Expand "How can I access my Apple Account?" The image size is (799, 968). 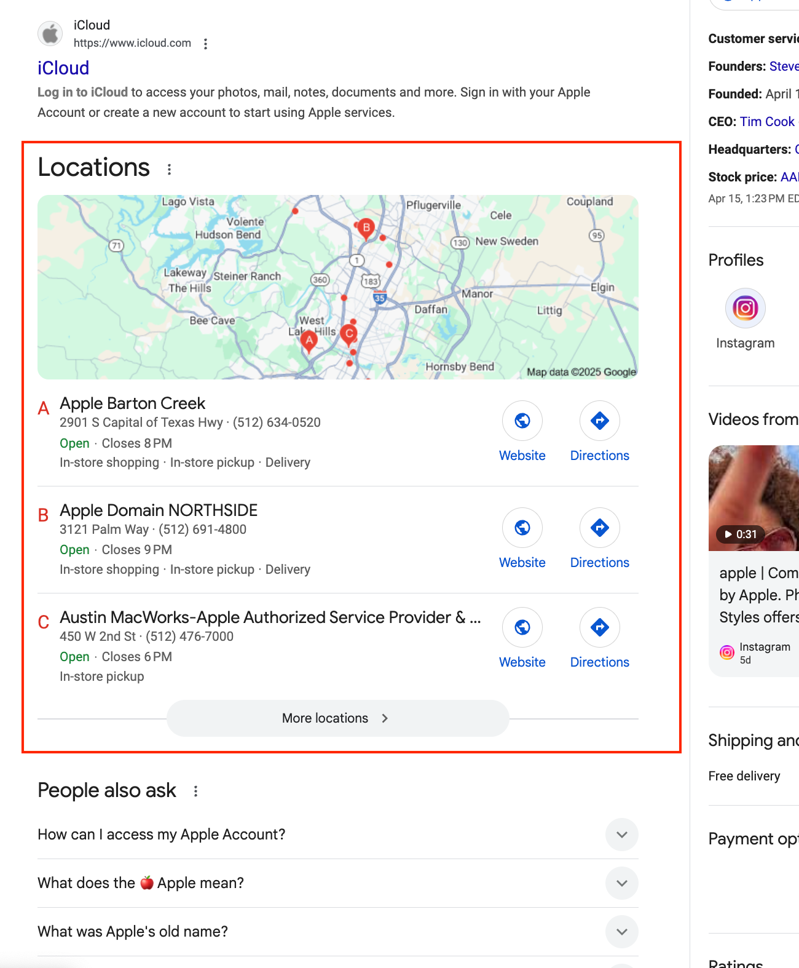(338, 835)
